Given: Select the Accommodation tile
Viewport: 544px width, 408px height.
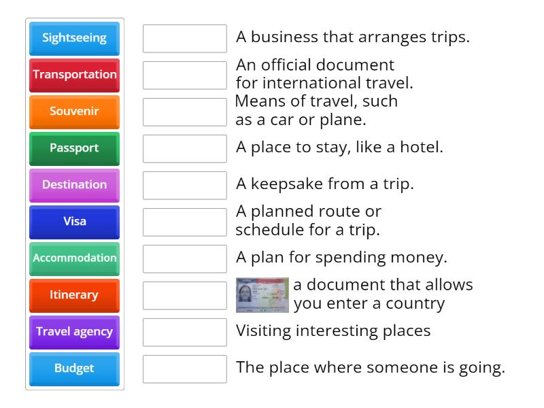Looking at the screenshot, I should click(x=73, y=259).
